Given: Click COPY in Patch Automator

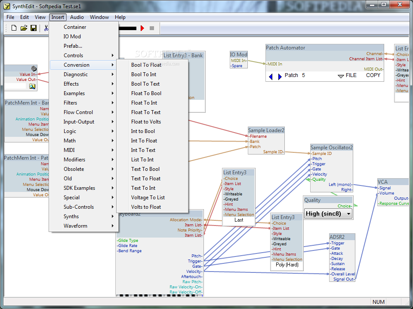Looking at the screenshot, I should coord(373,75).
